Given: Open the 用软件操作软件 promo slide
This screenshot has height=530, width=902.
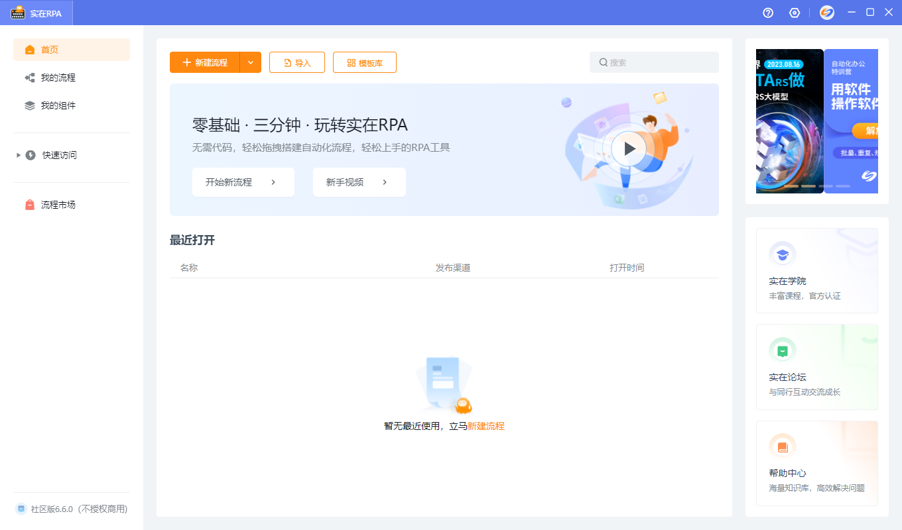Looking at the screenshot, I should coord(852,121).
